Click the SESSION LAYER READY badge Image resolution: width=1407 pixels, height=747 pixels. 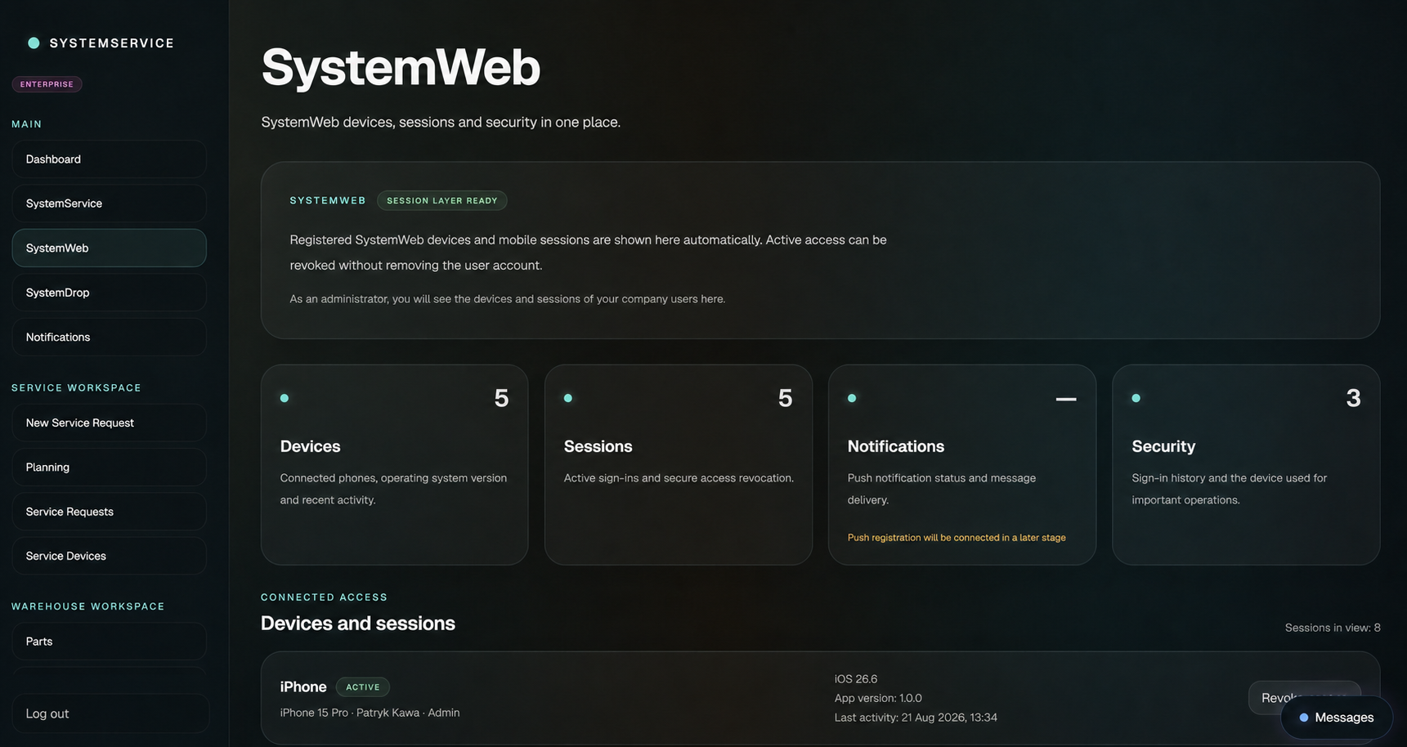click(x=441, y=200)
